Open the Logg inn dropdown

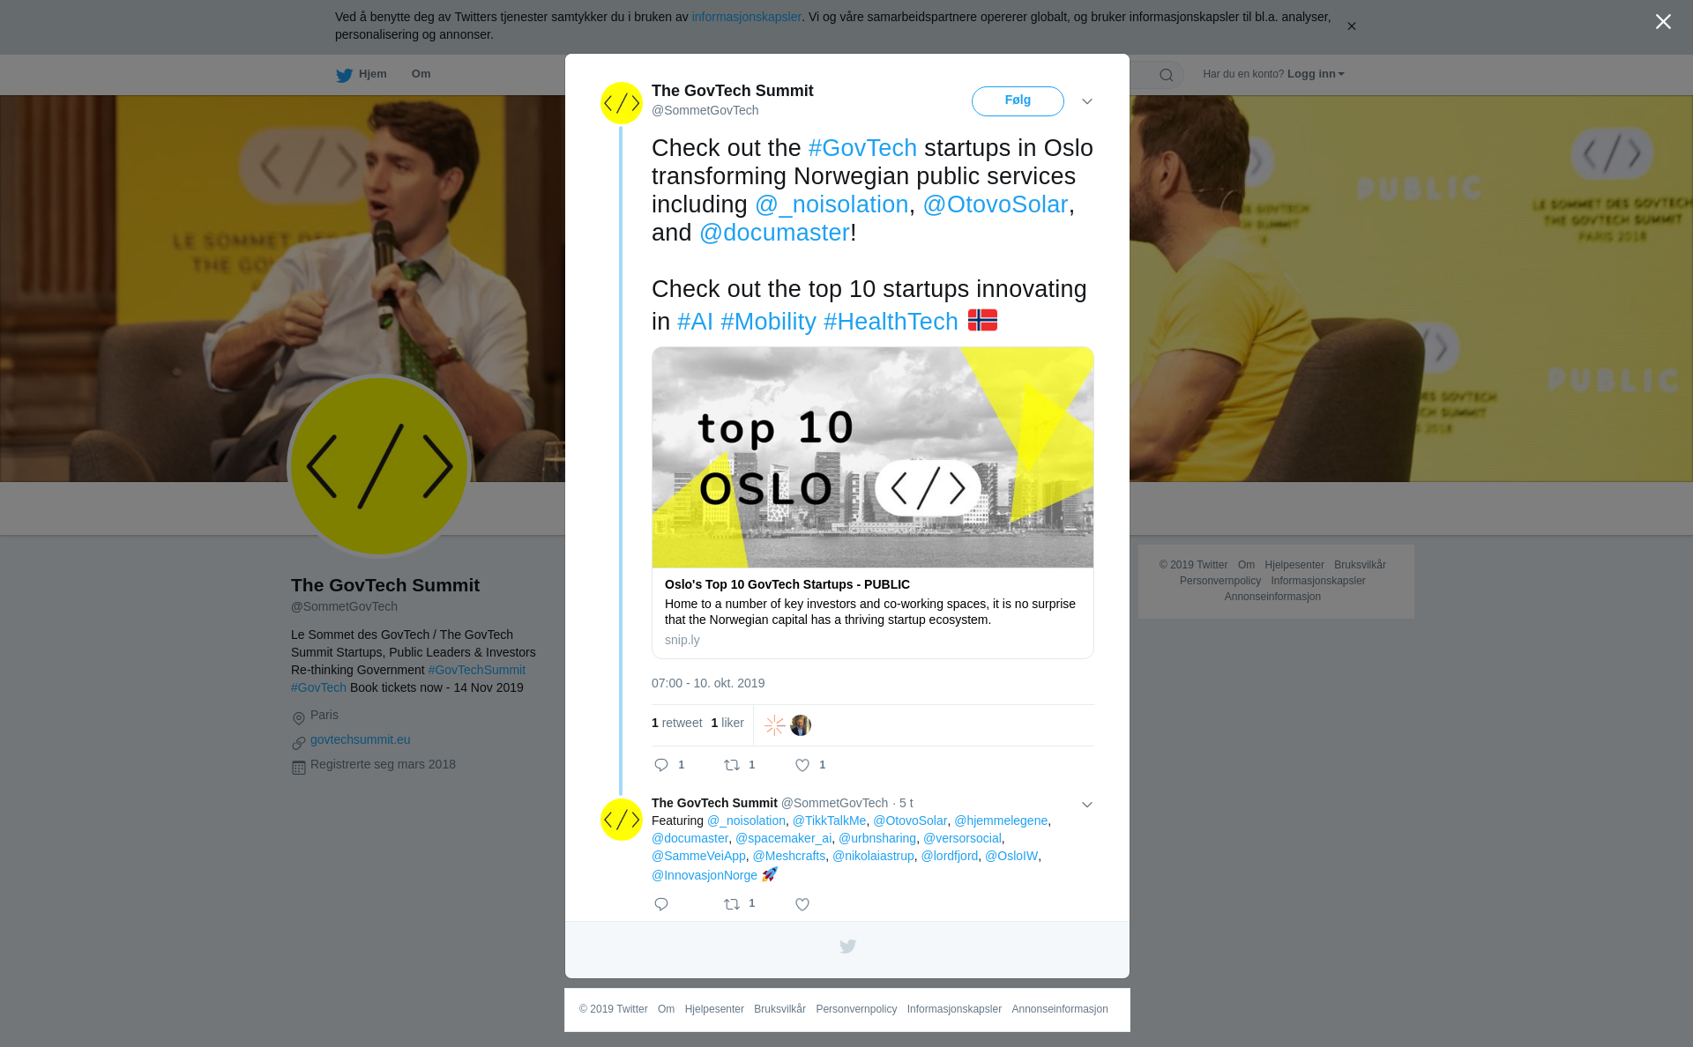(x=1316, y=74)
